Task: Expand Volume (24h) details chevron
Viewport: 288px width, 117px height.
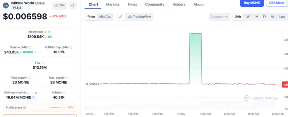Action: tap(36, 52)
